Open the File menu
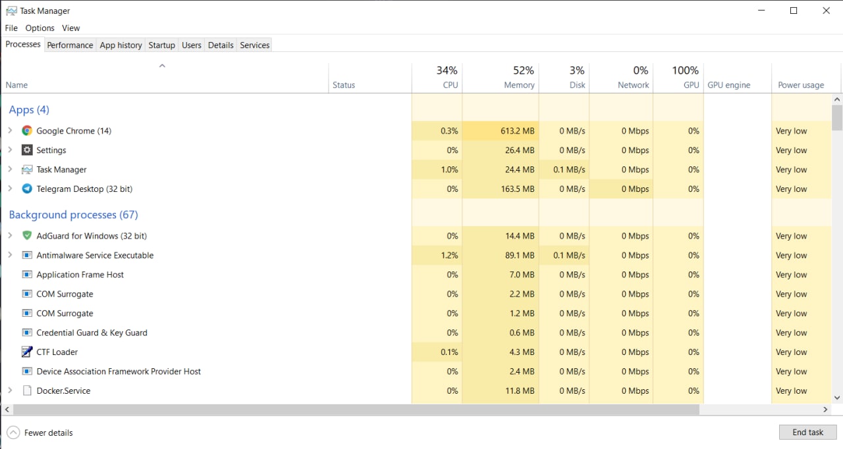 (11, 28)
